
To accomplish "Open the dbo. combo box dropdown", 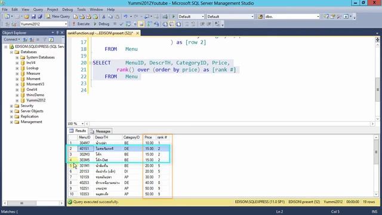I will 318,17.
